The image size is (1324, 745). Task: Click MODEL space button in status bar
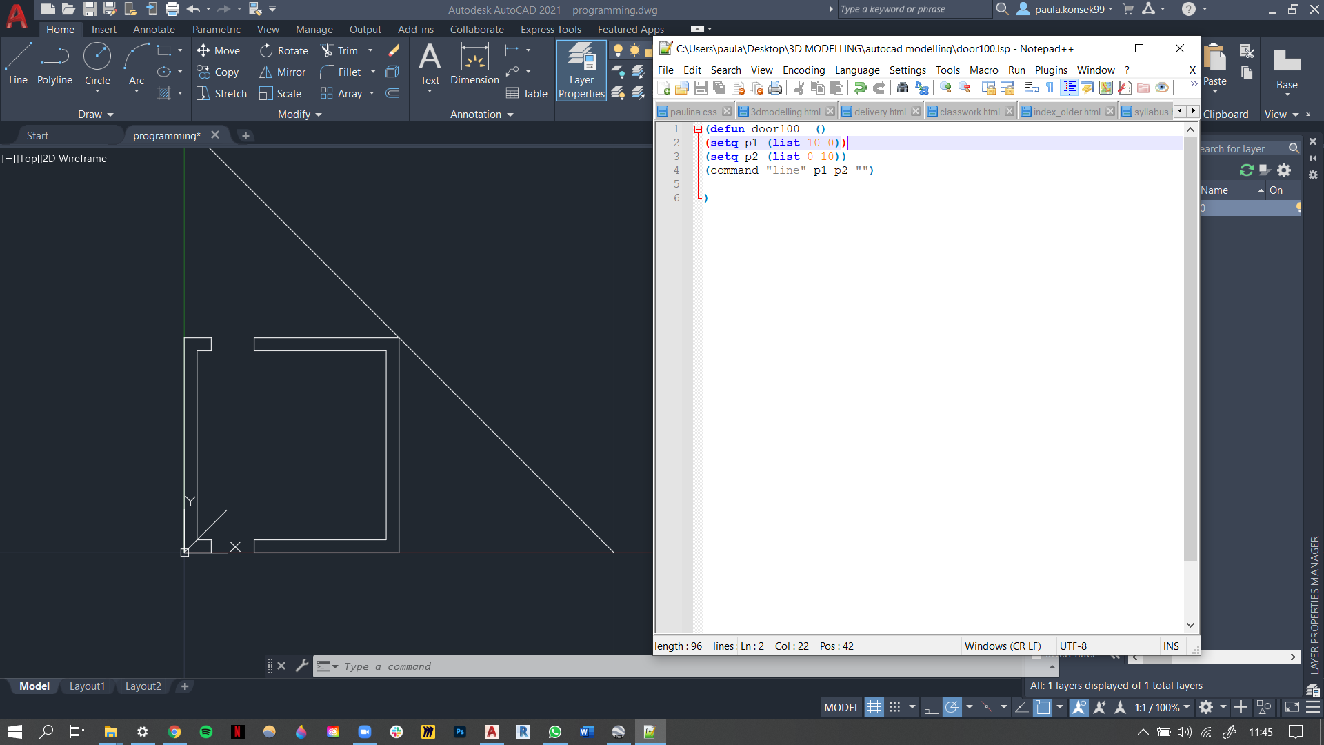841,707
